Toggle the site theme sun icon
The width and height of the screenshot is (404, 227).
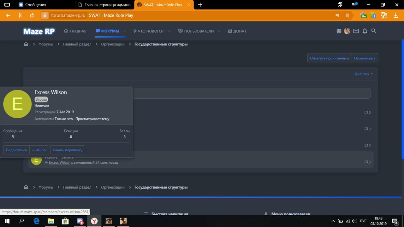339,31
